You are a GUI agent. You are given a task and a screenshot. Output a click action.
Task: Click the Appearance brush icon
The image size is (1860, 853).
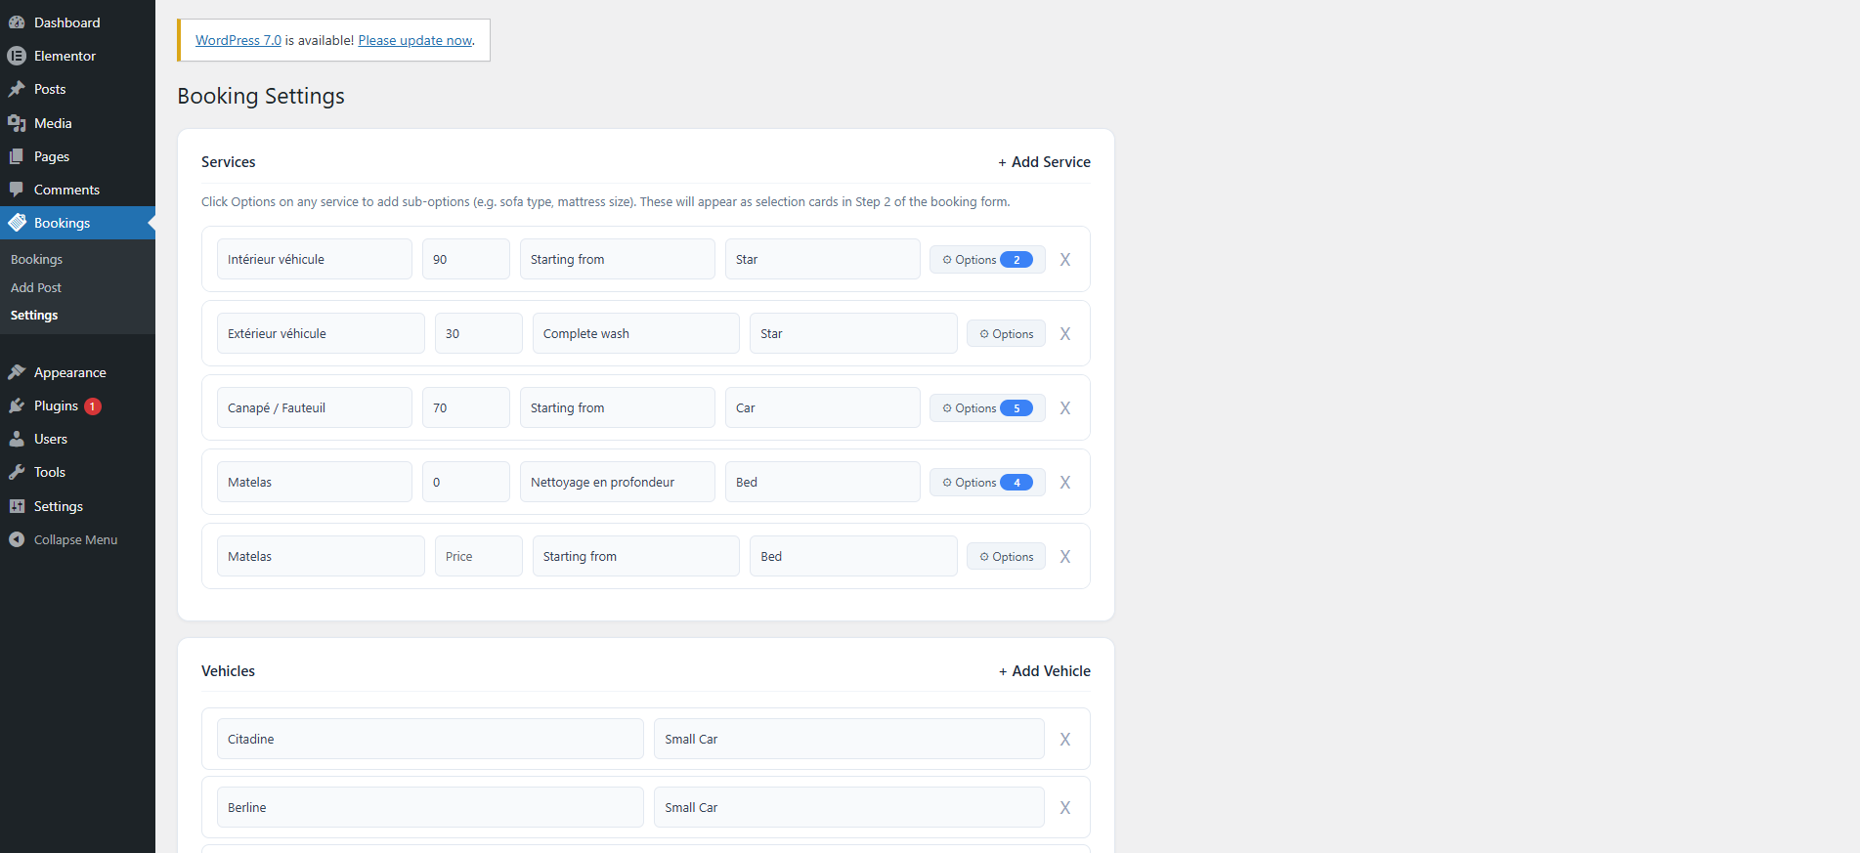click(x=17, y=372)
